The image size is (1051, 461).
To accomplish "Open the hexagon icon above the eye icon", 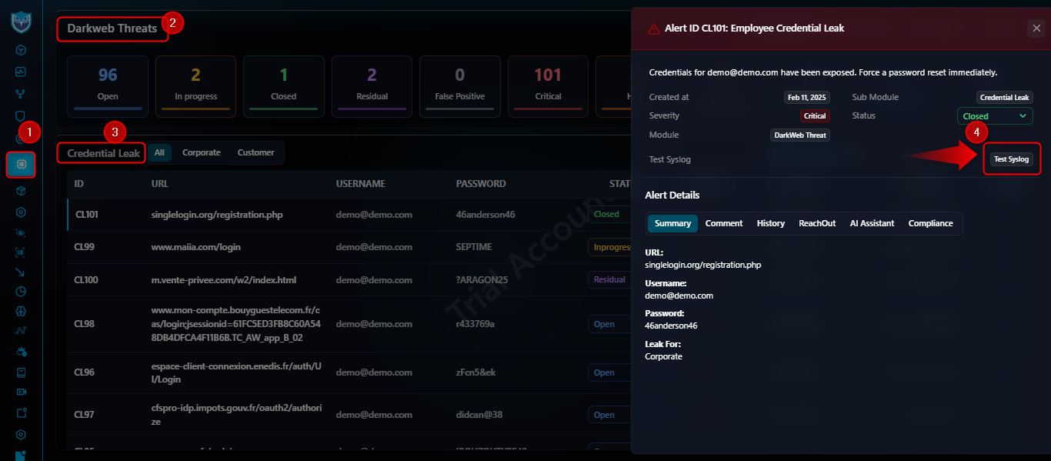I will point(21,212).
